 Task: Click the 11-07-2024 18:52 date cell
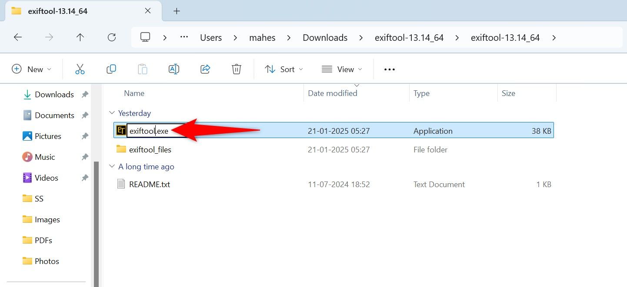[339, 184]
